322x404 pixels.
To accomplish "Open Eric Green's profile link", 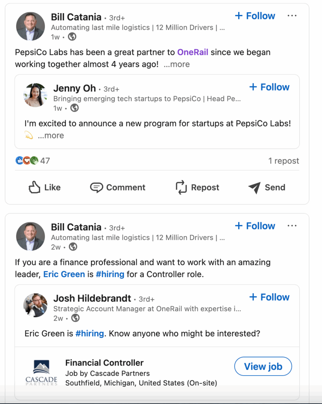I will coord(64,274).
